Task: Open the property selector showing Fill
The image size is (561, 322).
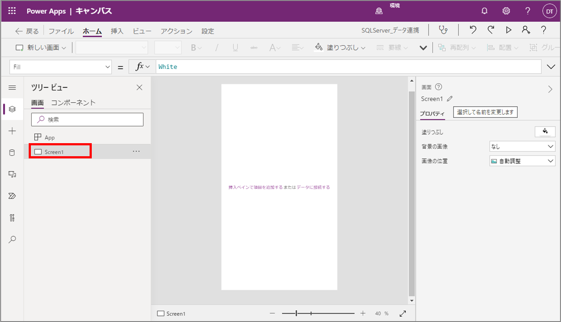Action: click(x=61, y=67)
